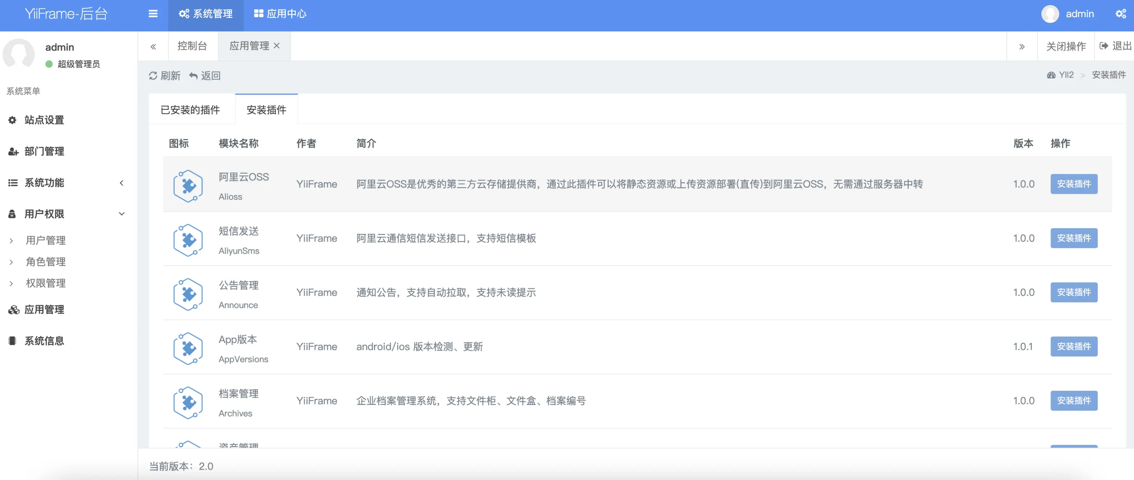Open 部门管理 in the sidebar
The height and width of the screenshot is (480, 1134).
click(x=44, y=151)
